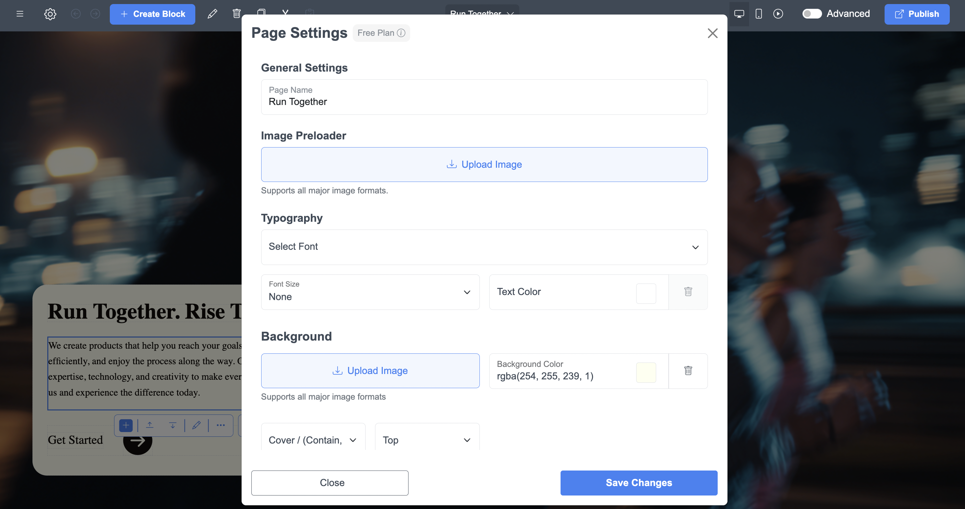The image size is (965, 509).
Task: Click the move block up icon
Action: pos(149,425)
